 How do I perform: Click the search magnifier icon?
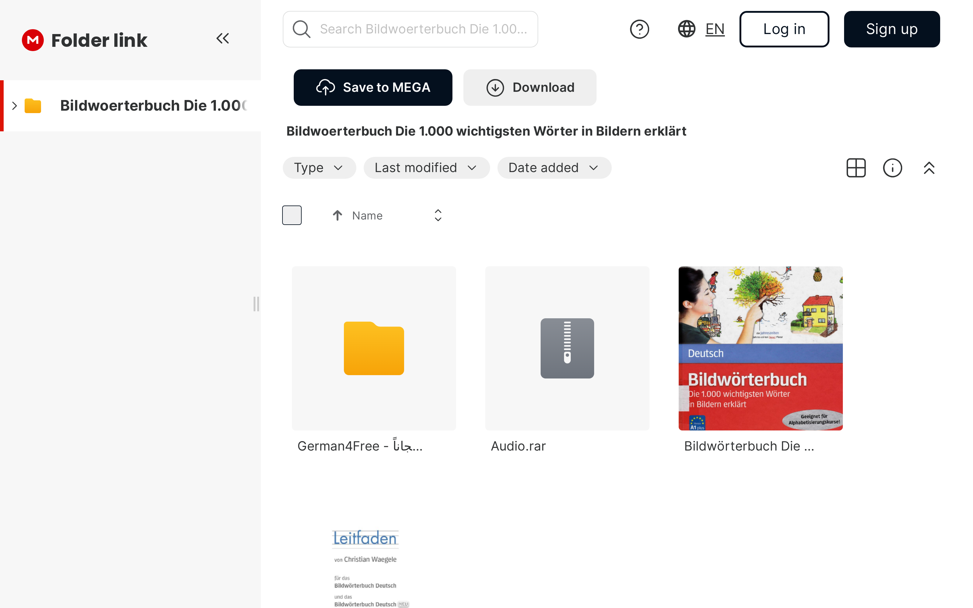coord(302,29)
